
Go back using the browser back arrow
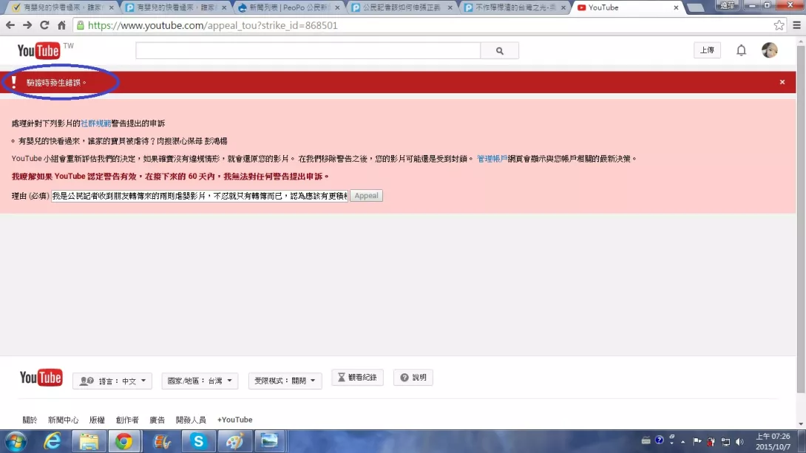10,25
